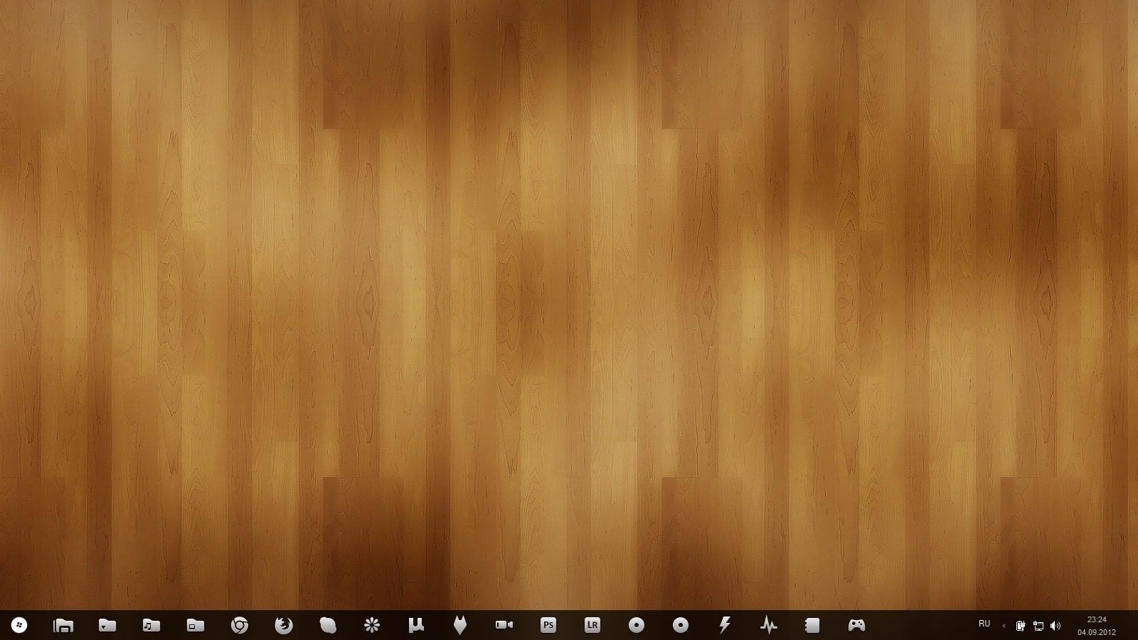The height and width of the screenshot is (640, 1138).
Task: Open the folder icon with small window
Action: [x=196, y=626]
